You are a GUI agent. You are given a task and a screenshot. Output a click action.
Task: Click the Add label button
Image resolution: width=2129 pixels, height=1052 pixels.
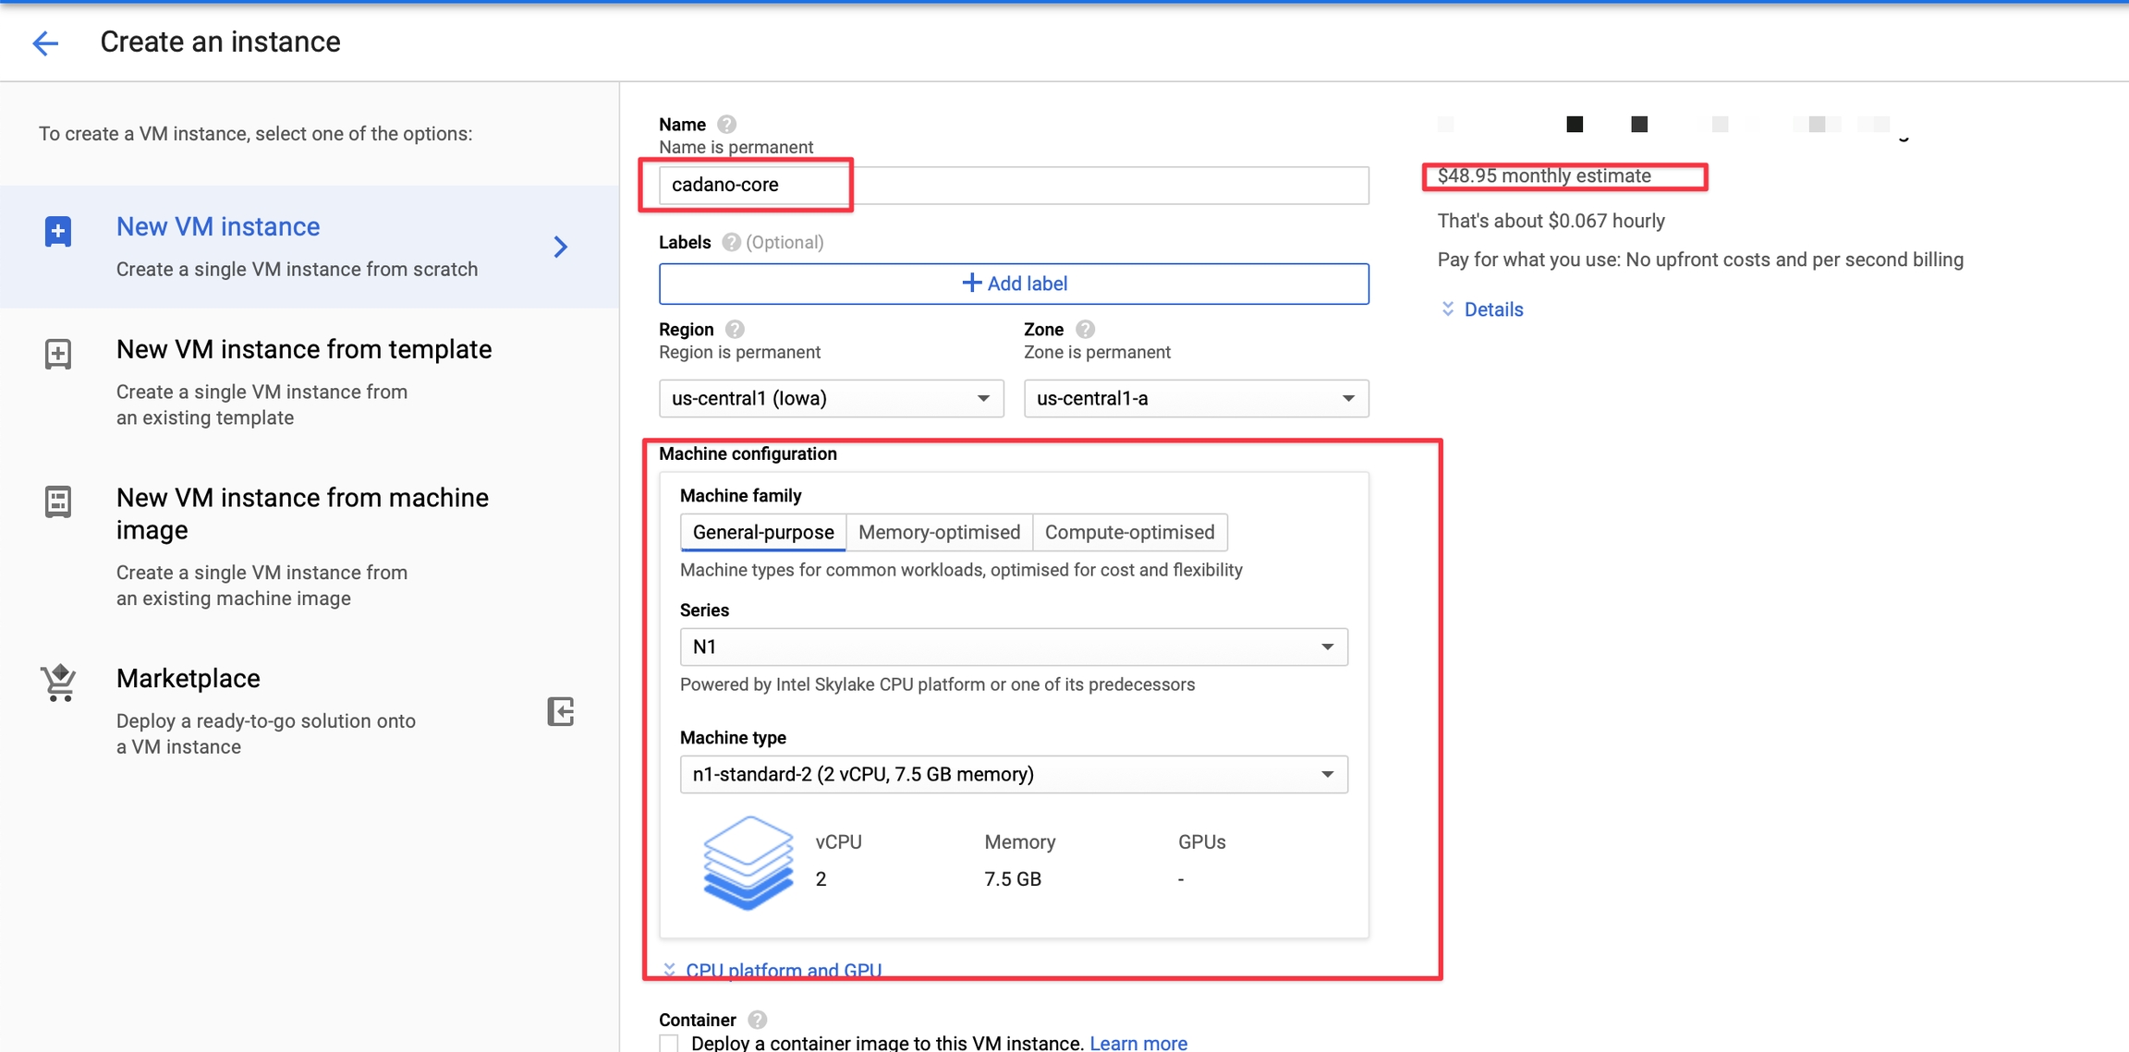click(x=1014, y=284)
